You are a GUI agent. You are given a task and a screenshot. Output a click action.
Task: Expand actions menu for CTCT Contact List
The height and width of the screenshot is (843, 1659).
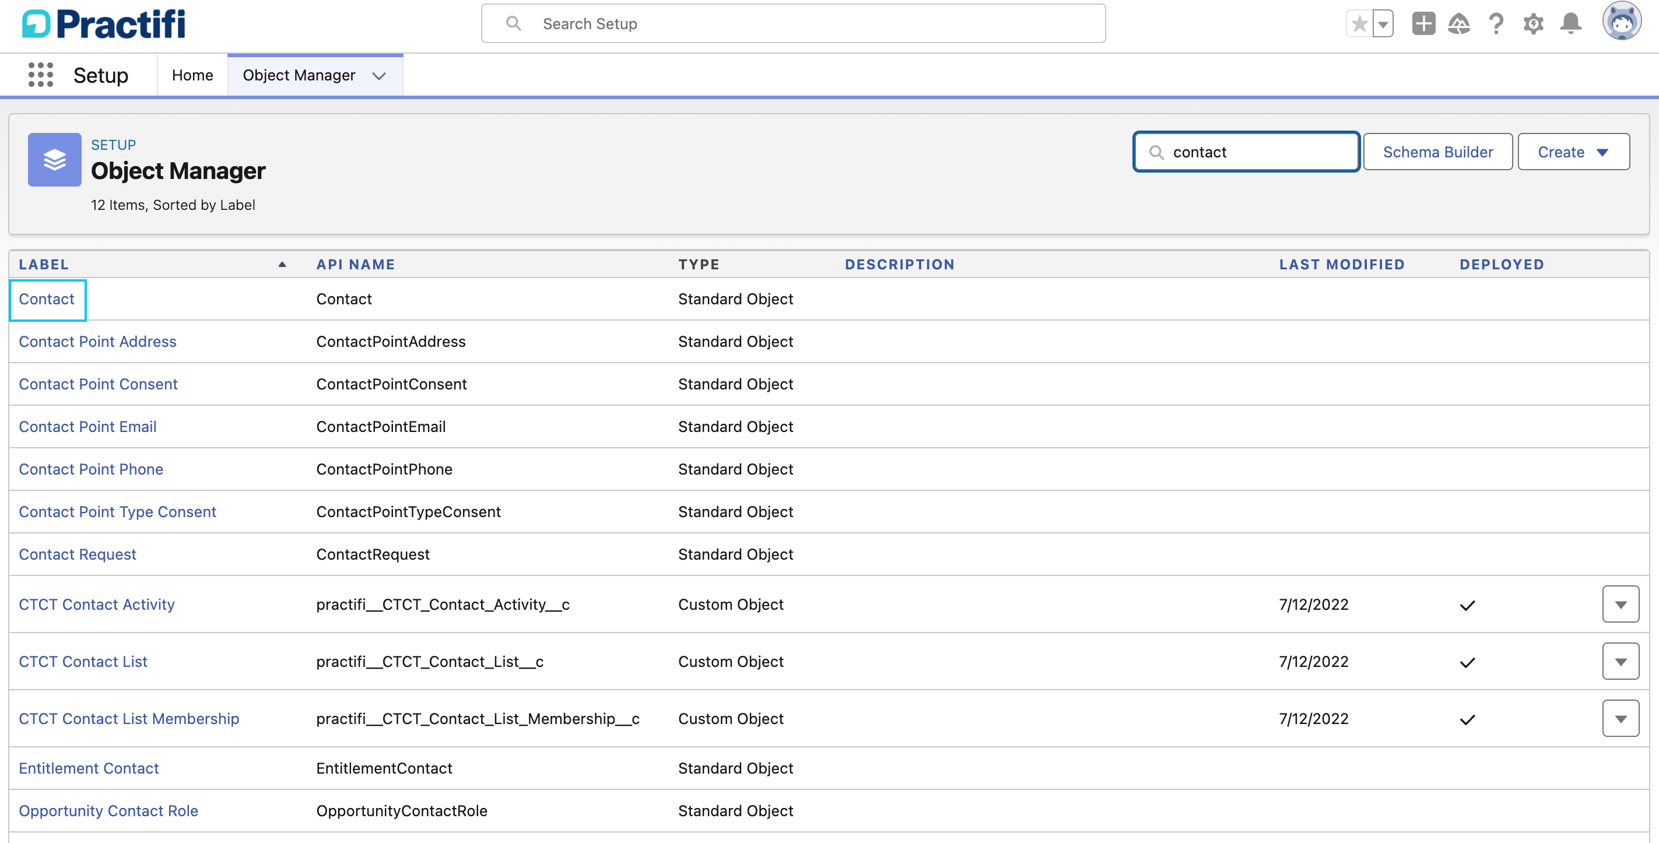click(x=1621, y=661)
